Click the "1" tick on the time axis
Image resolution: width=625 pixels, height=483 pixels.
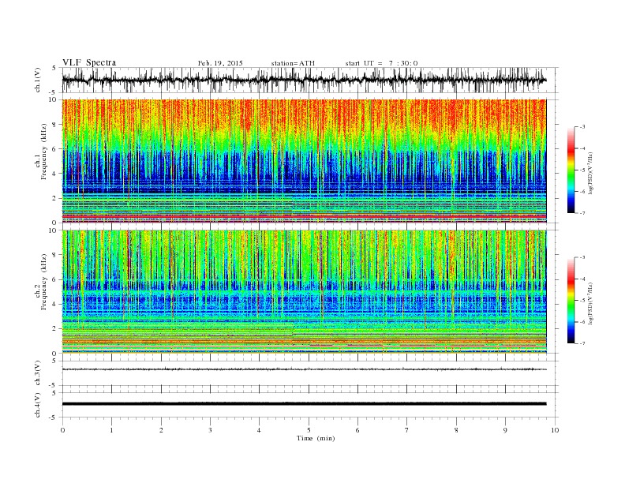tap(111, 430)
